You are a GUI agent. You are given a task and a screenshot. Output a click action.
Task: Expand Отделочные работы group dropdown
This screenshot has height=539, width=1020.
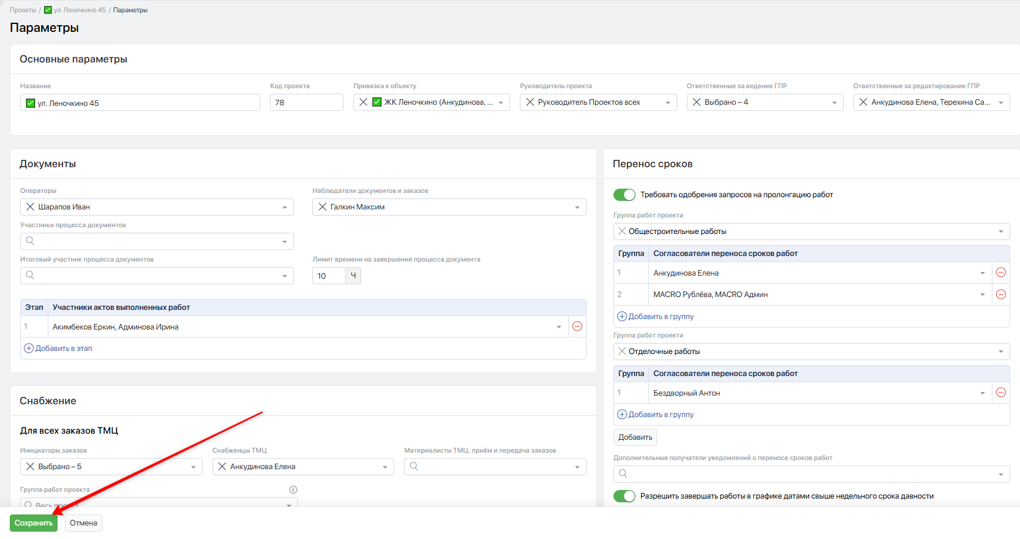point(1000,352)
